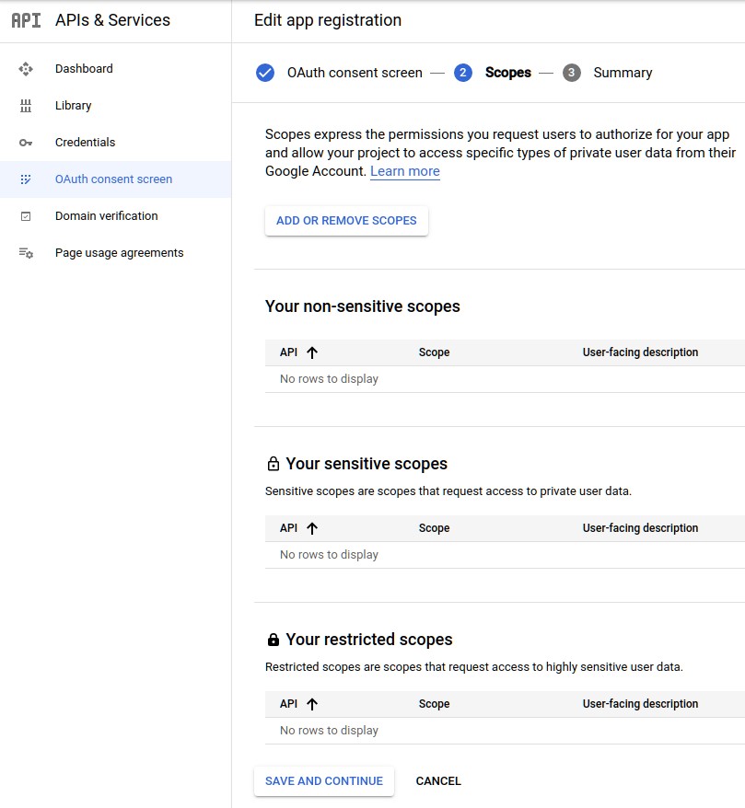Click the sensitive scopes description sentence
The image size is (745, 808).
(x=448, y=491)
